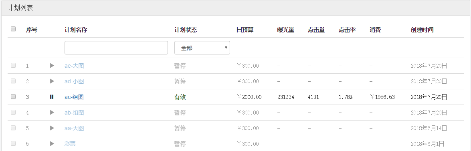
Task: Click play icon beside 彩票 plan
Action: pyautogui.click(x=52, y=143)
